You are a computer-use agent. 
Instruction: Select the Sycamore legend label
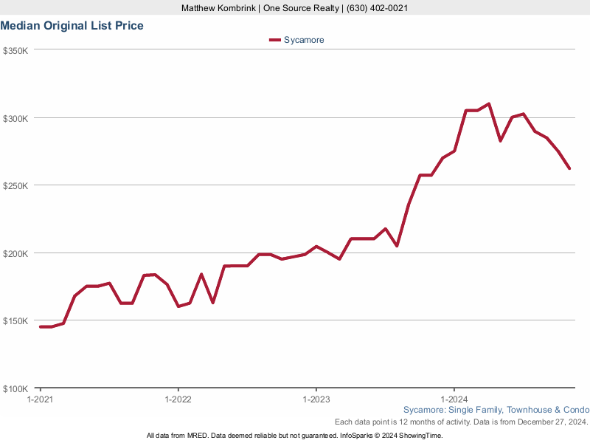304,40
